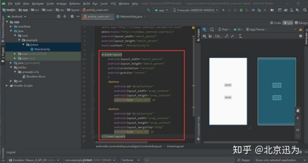Open the Analyze menu
Screen dimensions: 308x163
point(61,3)
